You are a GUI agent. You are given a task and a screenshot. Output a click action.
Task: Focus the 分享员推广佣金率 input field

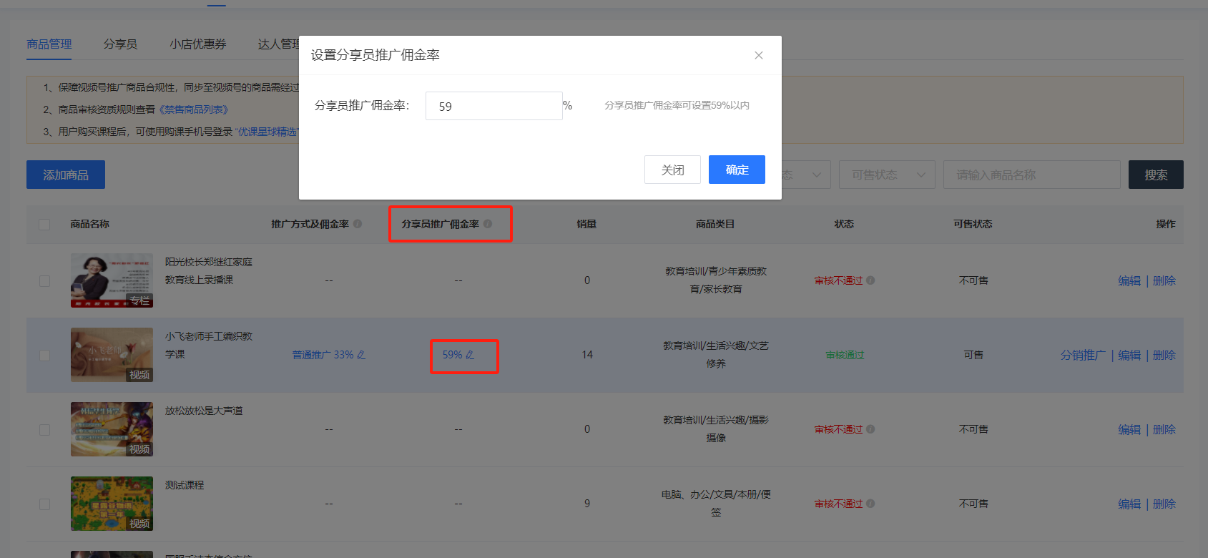click(493, 106)
